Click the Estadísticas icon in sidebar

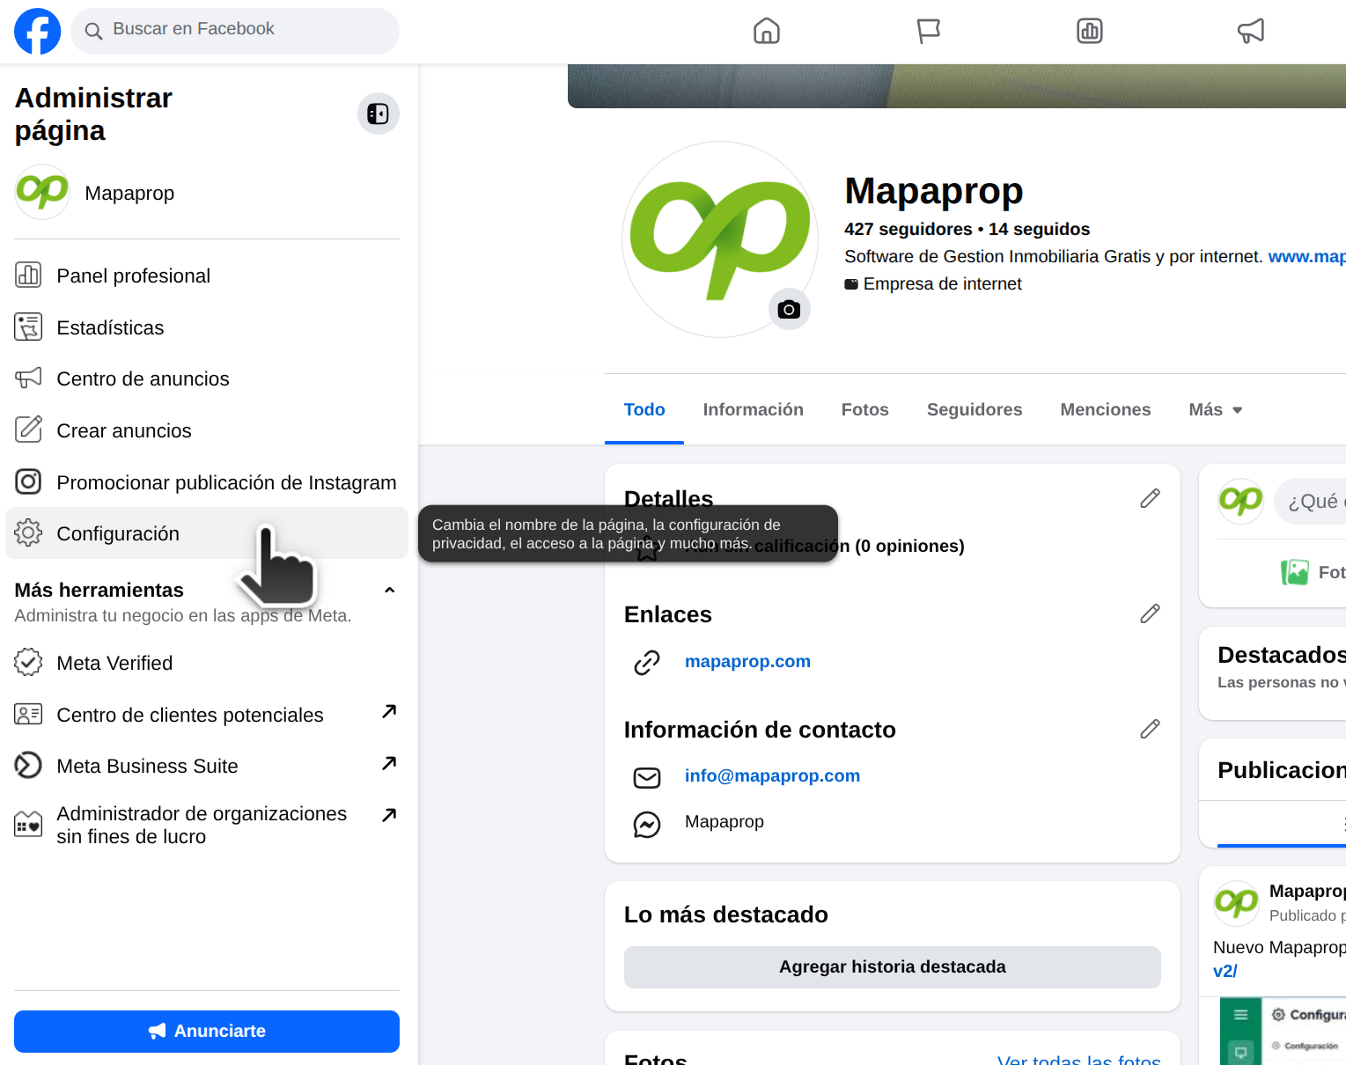pyautogui.click(x=28, y=327)
